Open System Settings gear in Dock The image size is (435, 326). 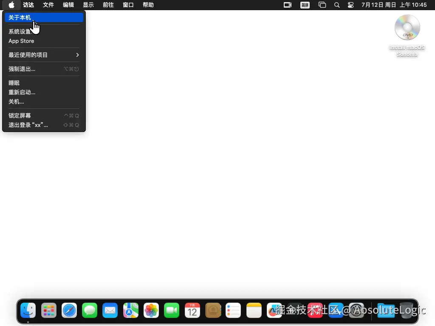[x=356, y=310]
